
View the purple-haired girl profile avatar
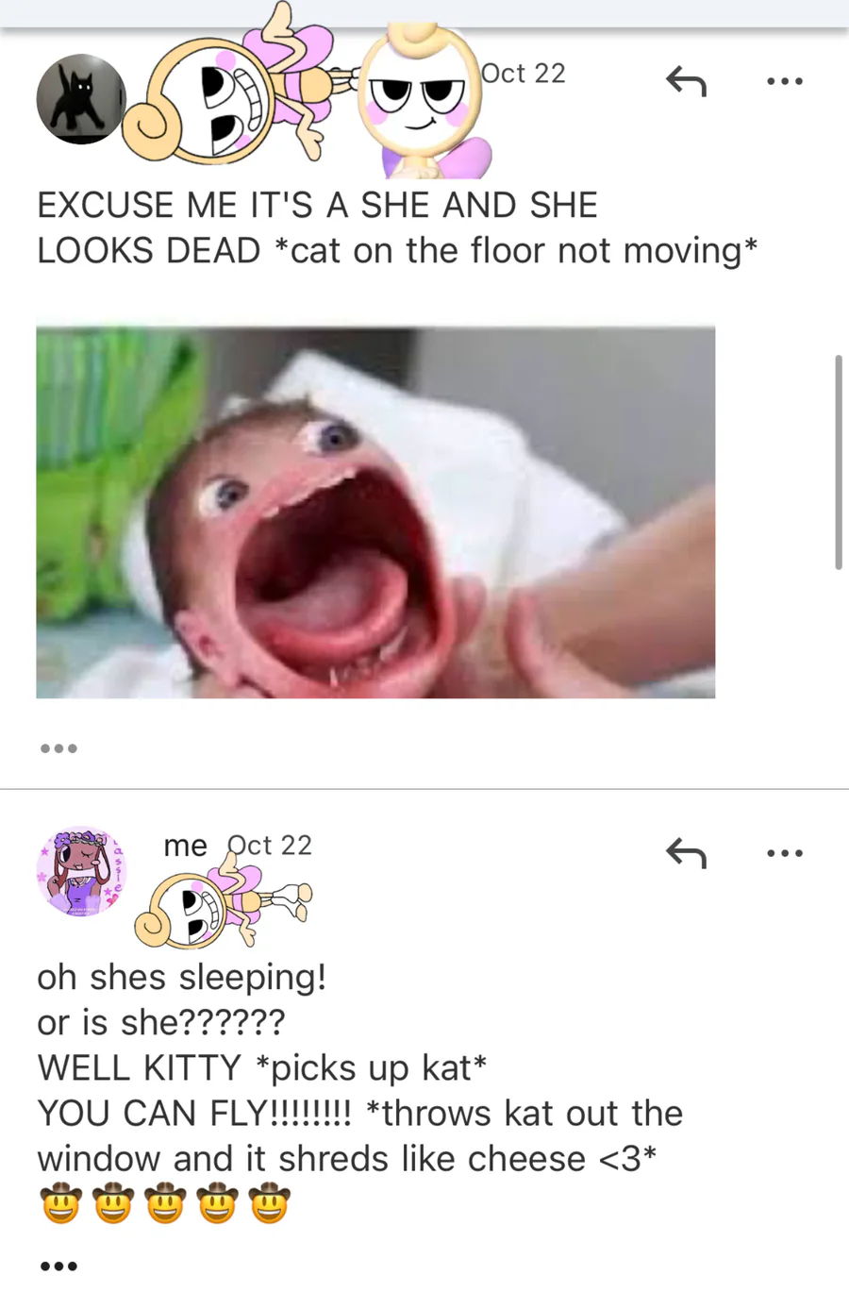81,871
